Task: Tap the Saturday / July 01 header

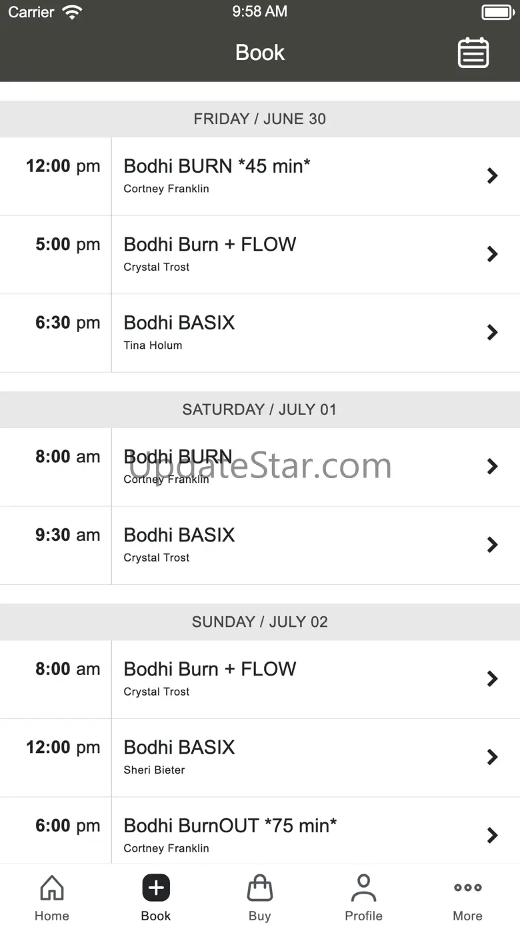Action: pyautogui.click(x=260, y=409)
